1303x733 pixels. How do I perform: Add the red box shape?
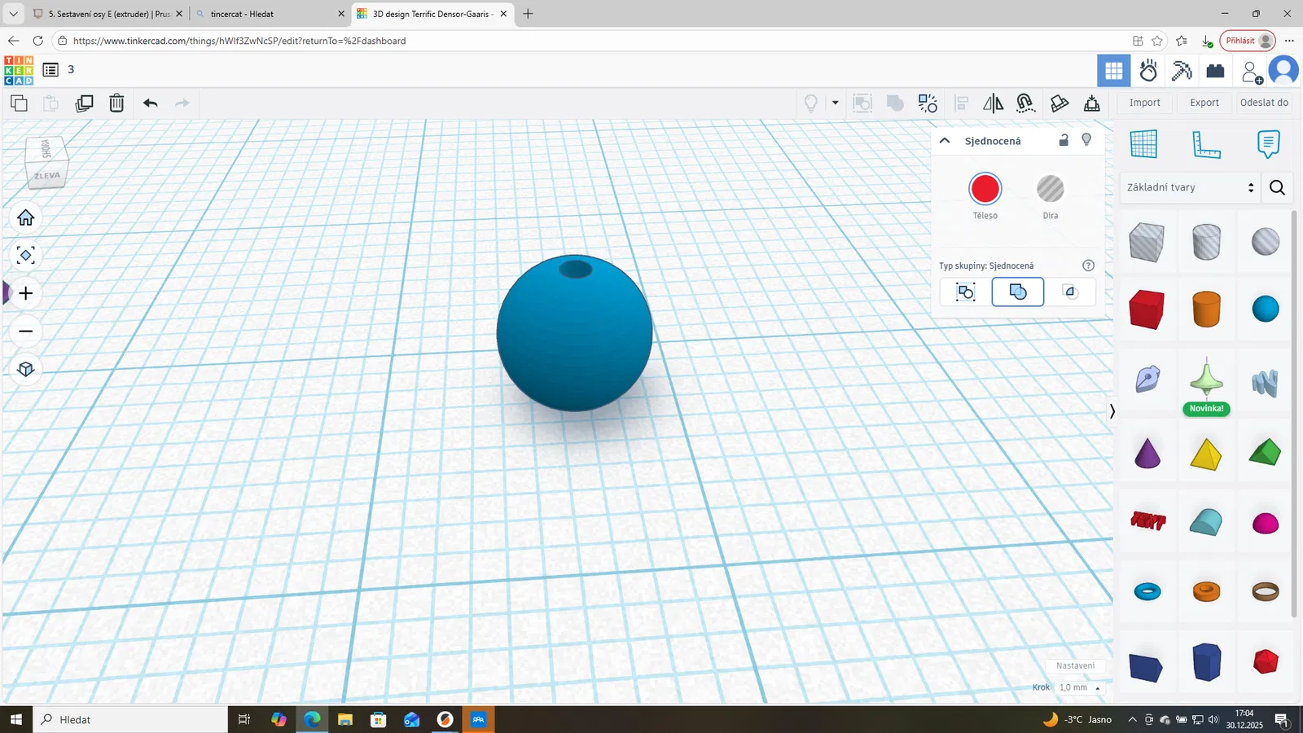coord(1147,309)
